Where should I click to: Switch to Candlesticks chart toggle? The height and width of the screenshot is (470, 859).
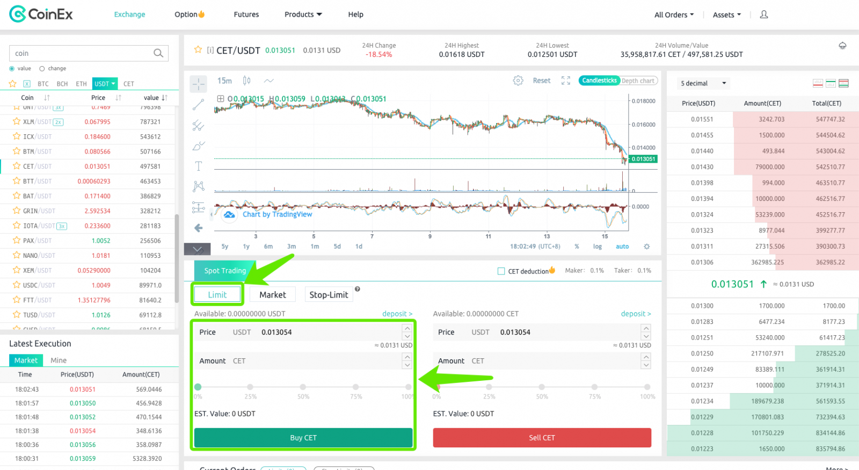pos(599,81)
